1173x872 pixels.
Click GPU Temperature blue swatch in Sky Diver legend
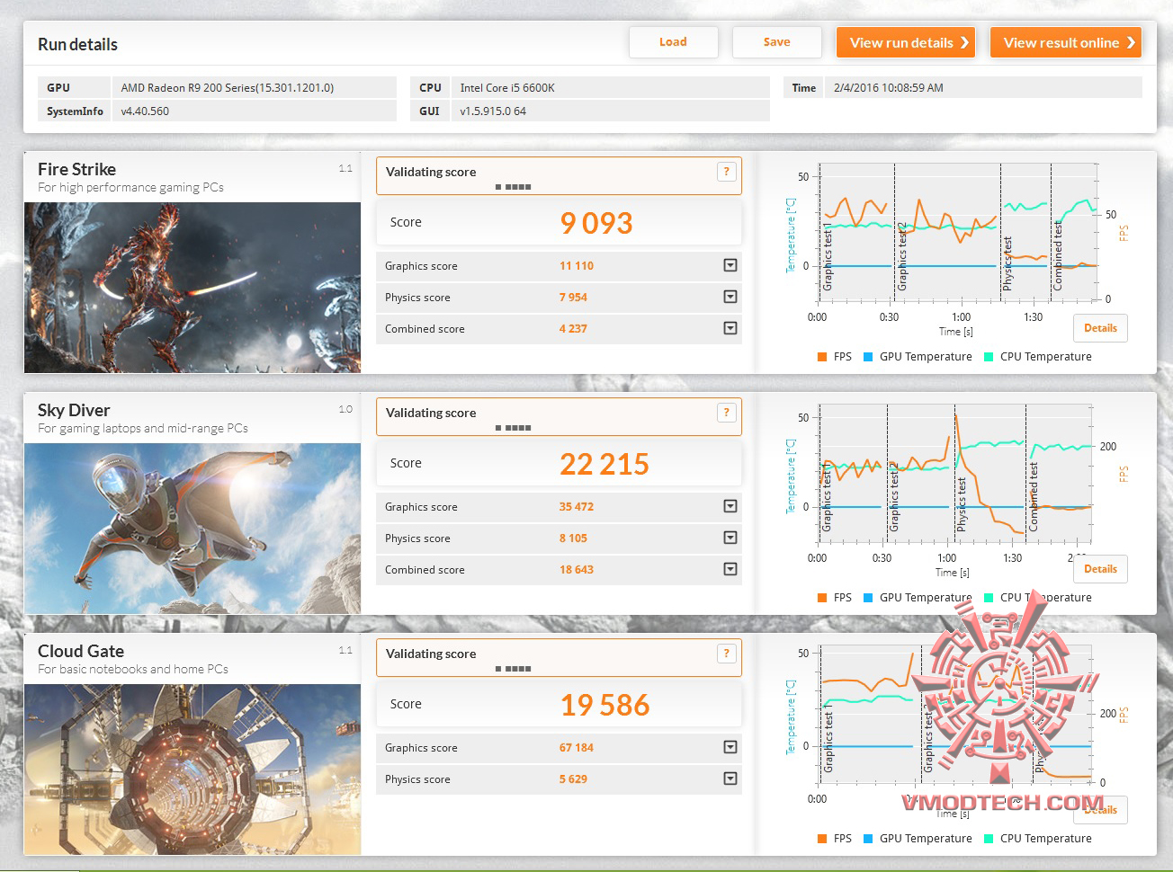pyautogui.click(x=868, y=598)
